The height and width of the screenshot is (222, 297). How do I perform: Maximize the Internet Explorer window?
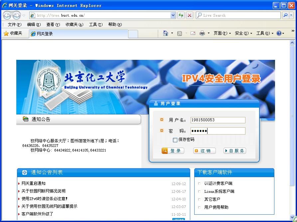coord(284,6)
